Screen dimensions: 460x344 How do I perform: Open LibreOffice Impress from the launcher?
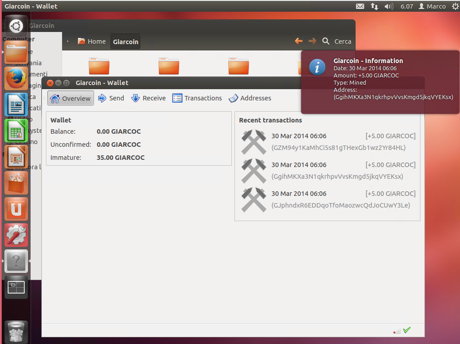(x=16, y=157)
